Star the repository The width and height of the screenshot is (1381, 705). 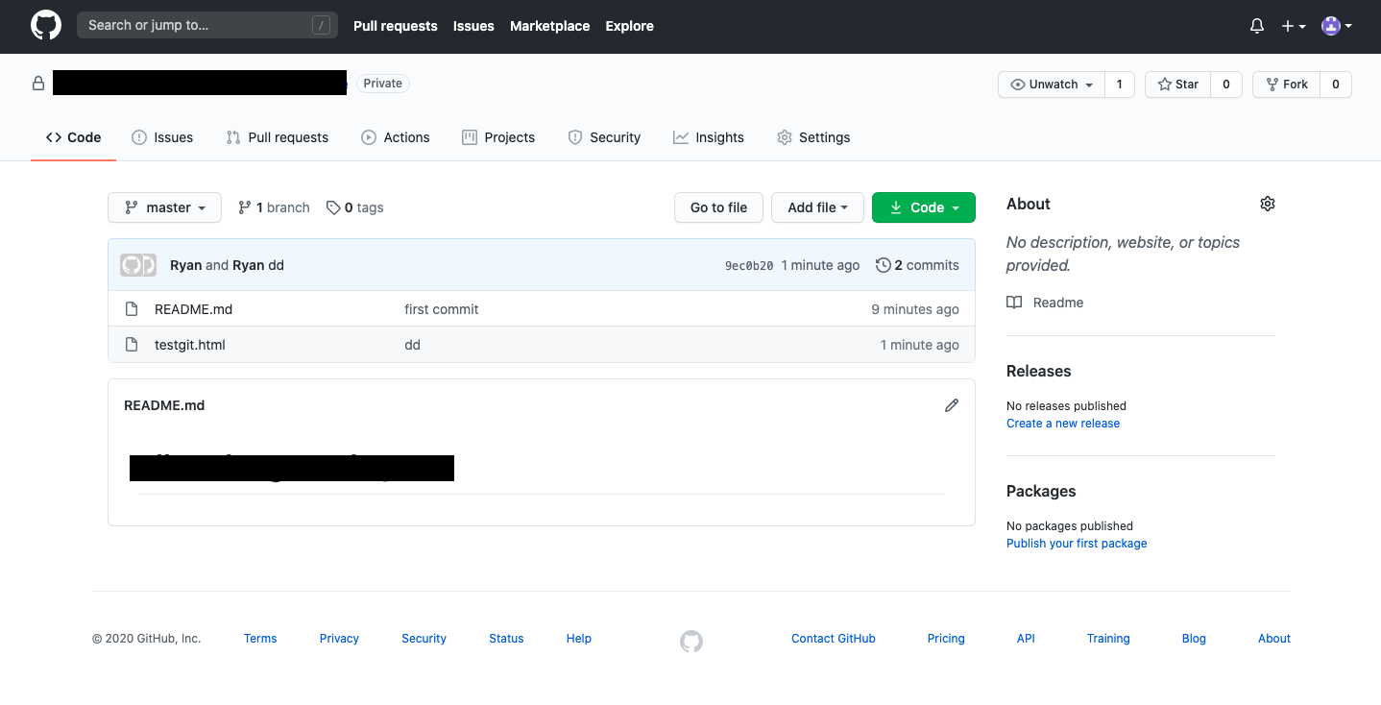pyautogui.click(x=1178, y=85)
